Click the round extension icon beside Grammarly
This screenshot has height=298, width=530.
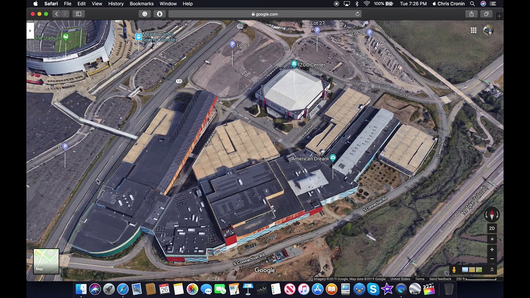click(159, 14)
